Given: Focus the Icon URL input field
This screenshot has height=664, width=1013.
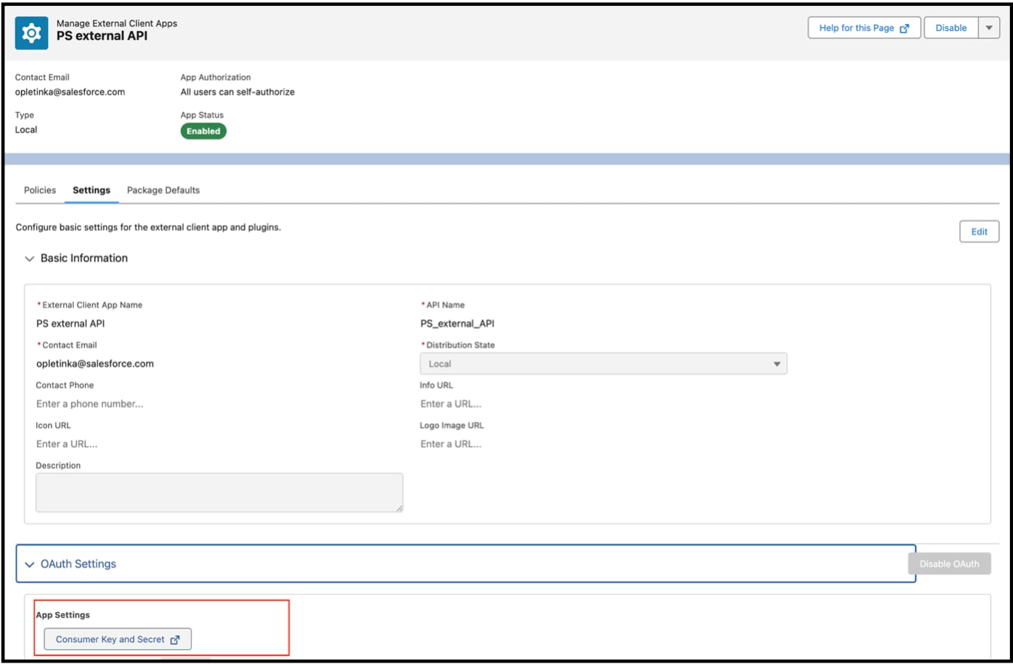Looking at the screenshot, I should [218, 444].
